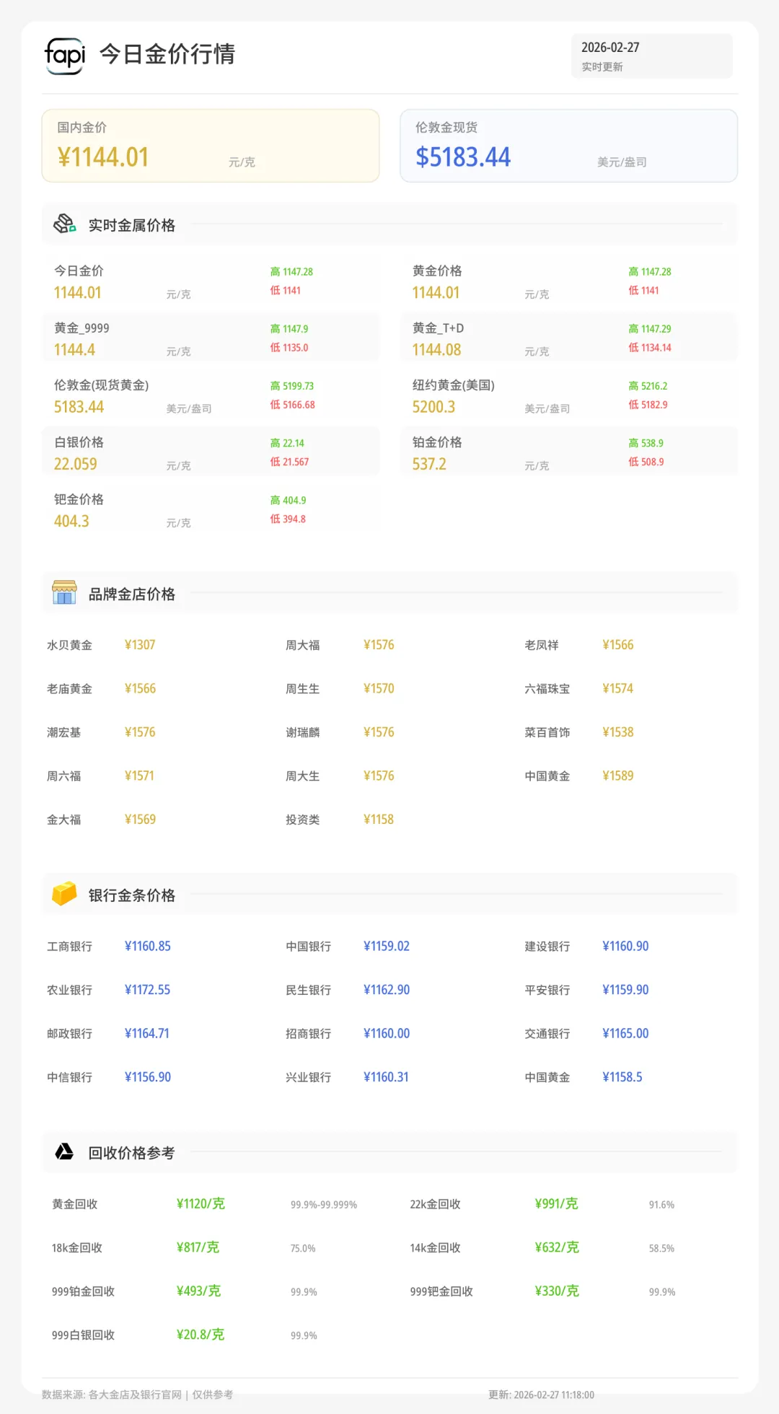Click the 白银价格 value 22.059
This screenshot has height=1414, width=779.
pyautogui.click(x=75, y=464)
